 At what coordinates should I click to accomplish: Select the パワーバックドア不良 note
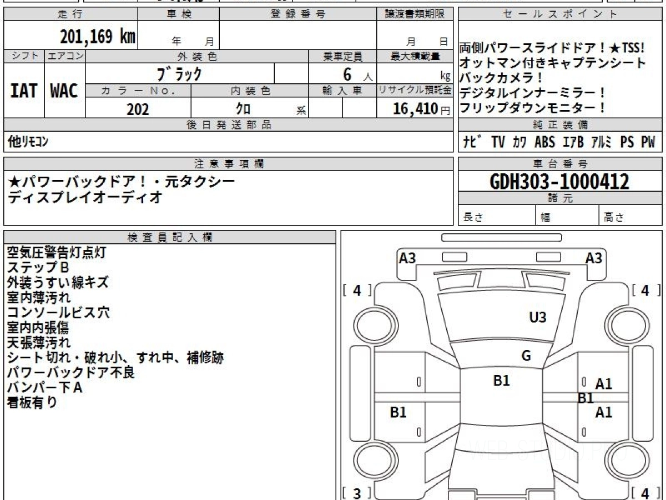pos(71,373)
